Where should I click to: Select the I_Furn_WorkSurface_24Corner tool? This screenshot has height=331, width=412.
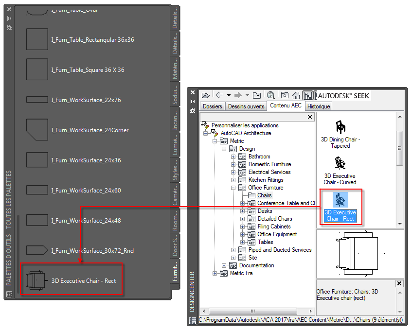coord(77,130)
